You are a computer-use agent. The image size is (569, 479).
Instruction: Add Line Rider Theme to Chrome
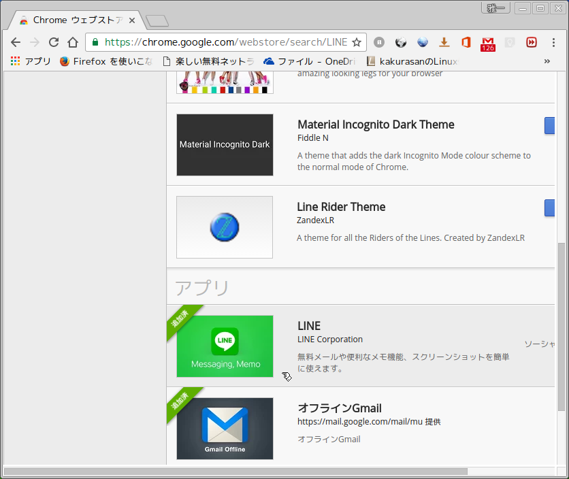(549, 208)
